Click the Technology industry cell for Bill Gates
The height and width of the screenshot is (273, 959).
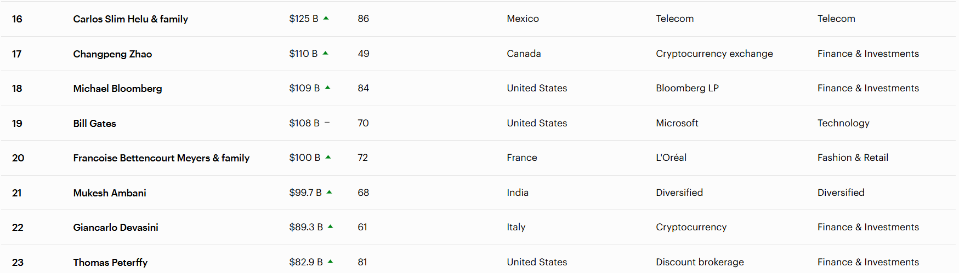[x=843, y=123]
